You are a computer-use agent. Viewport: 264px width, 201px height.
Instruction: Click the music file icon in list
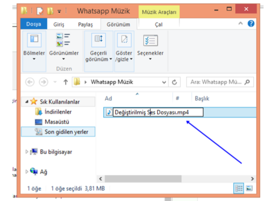click(x=109, y=112)
